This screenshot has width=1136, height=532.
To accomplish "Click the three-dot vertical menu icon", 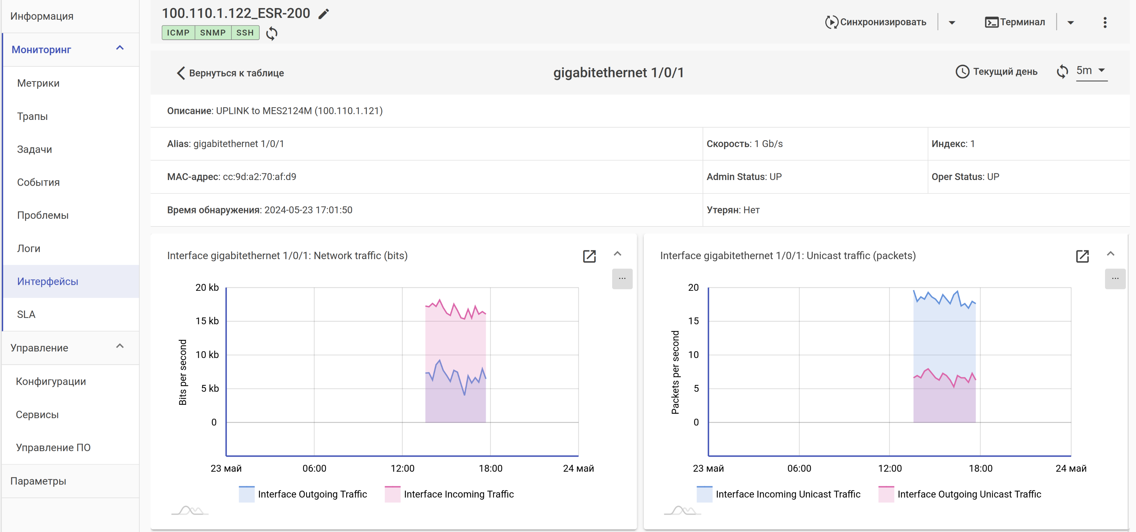I will [x=1105, y=23].
